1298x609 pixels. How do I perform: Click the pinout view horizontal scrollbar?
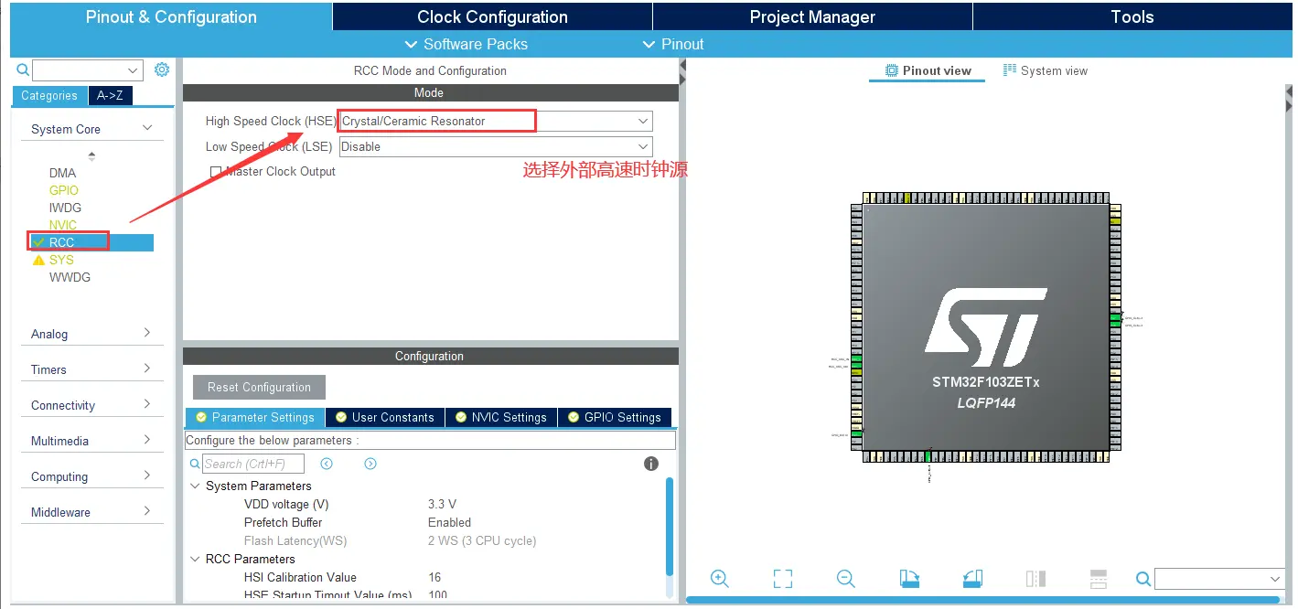983,600
